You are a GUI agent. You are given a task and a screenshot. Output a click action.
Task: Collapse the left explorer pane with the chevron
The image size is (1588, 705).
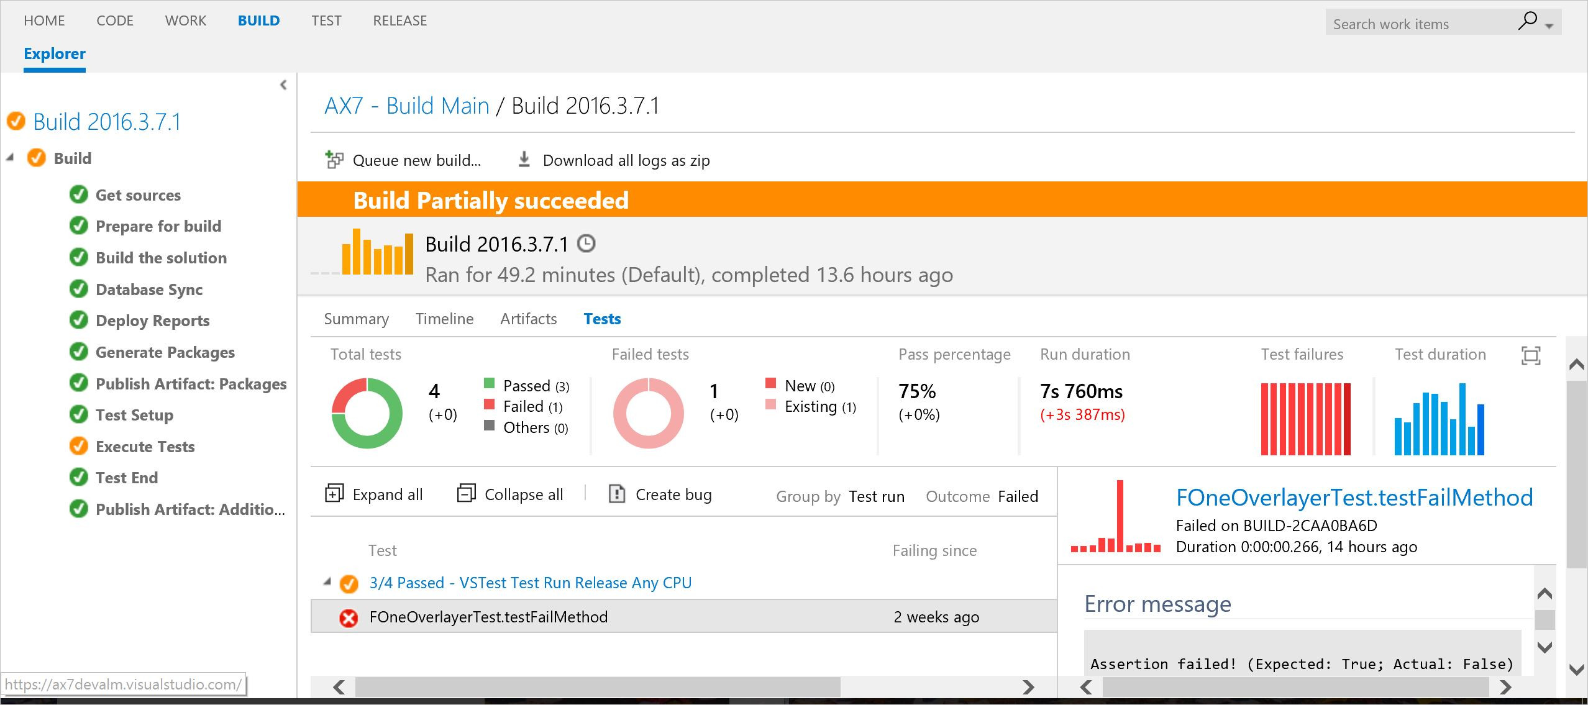tap(283, 85)
